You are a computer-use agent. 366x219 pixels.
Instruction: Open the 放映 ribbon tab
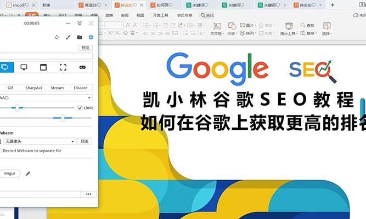click(109, 15)
